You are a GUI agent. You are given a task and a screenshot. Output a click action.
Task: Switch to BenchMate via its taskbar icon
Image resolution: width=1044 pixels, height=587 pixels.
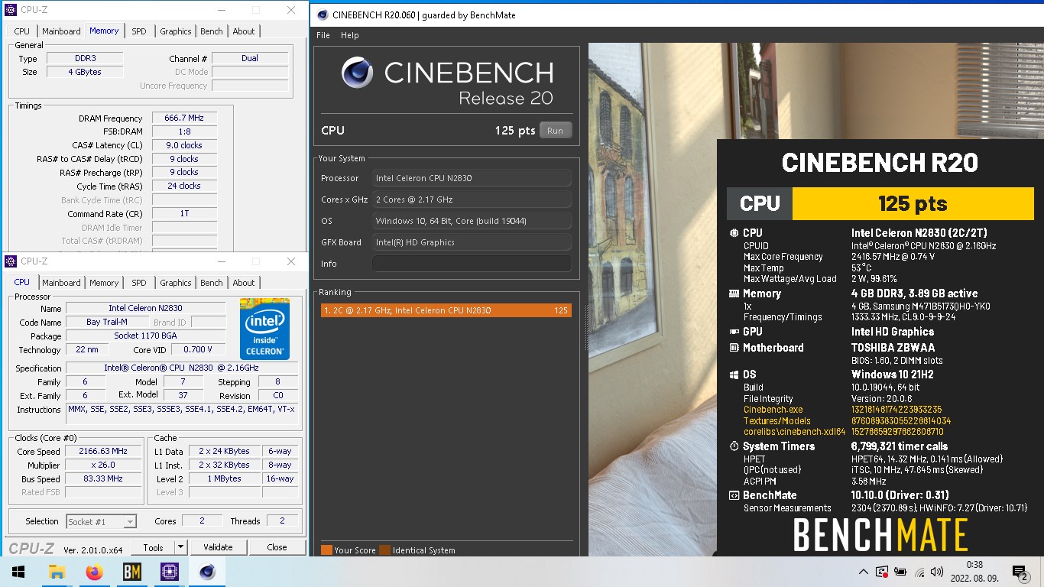pyautogui.click(x=131, y=572)
